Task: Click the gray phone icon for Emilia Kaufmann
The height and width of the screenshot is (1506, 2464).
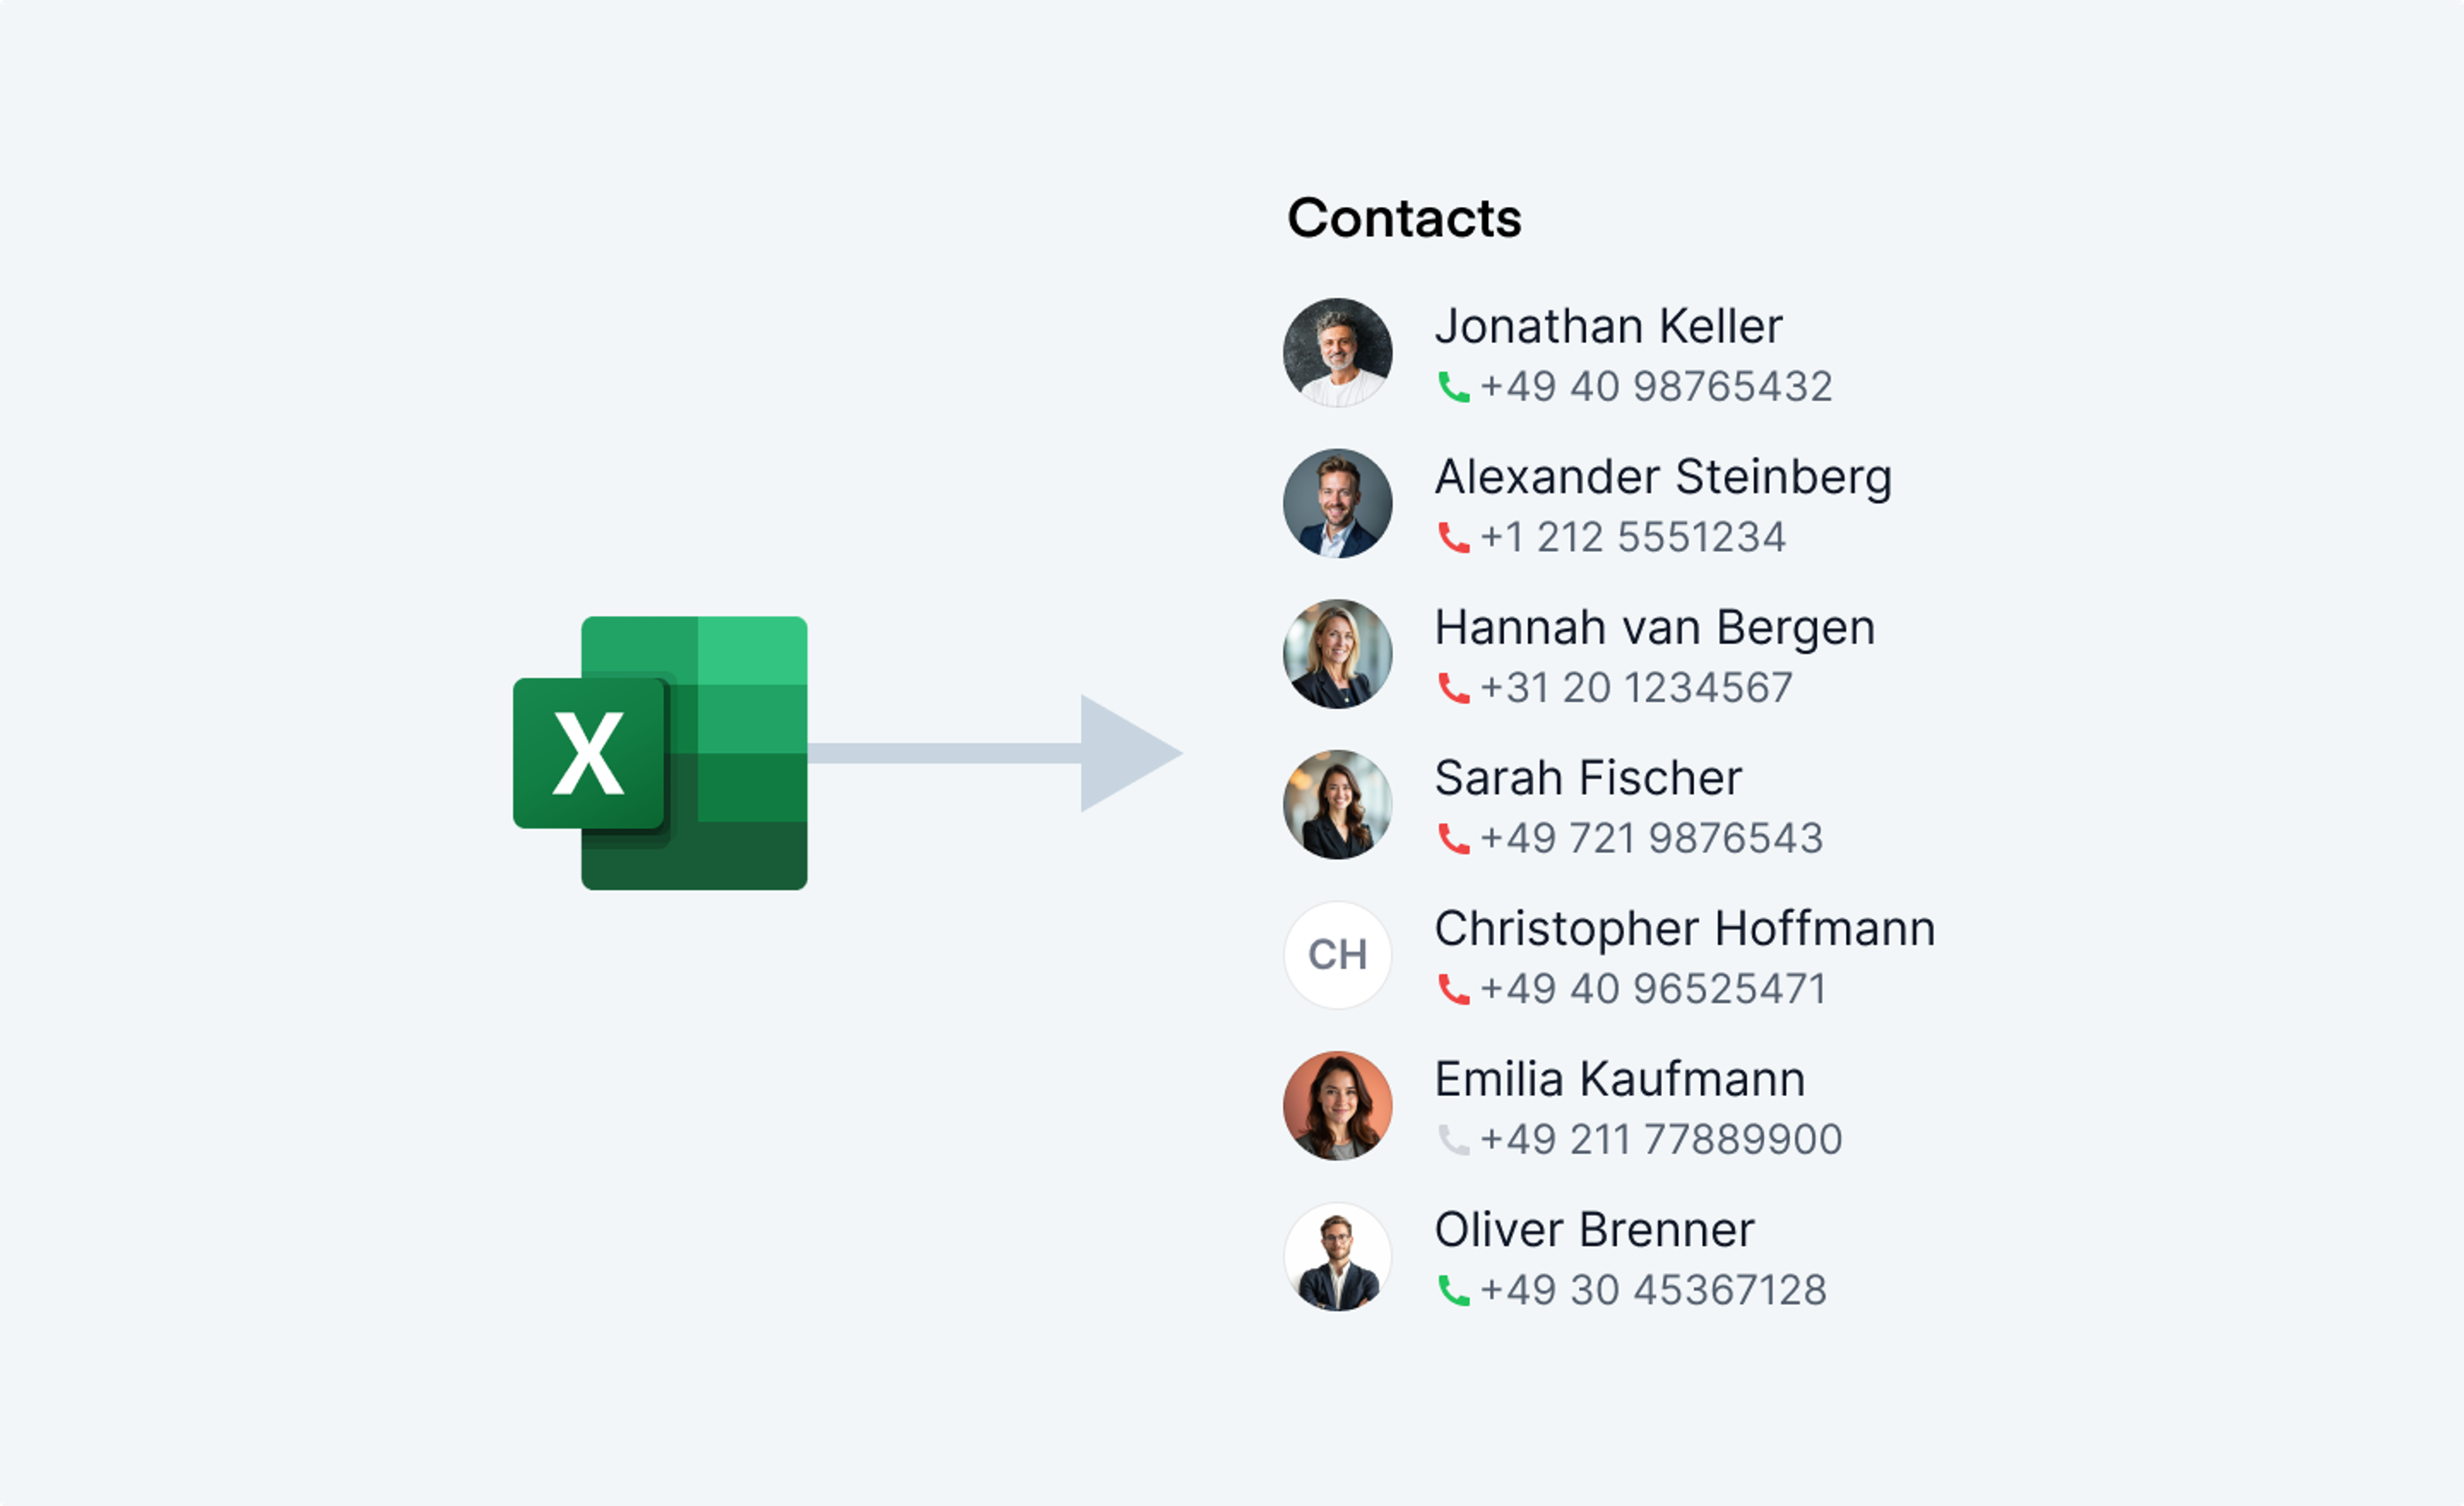Action: [1453, 1140]
